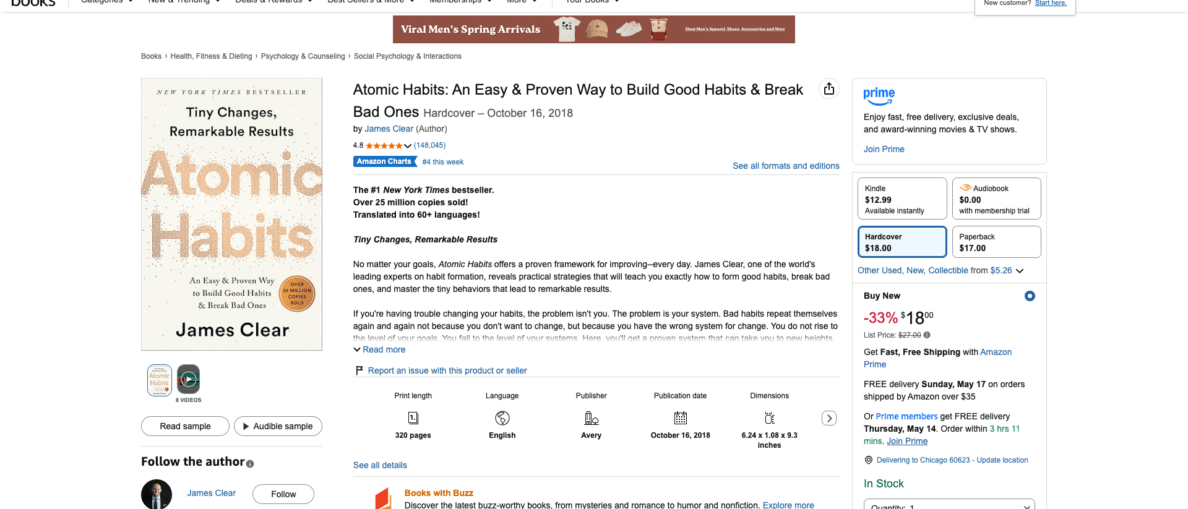Open the Health, Fitness & Dieting breadcrumb

click(211, 56)
